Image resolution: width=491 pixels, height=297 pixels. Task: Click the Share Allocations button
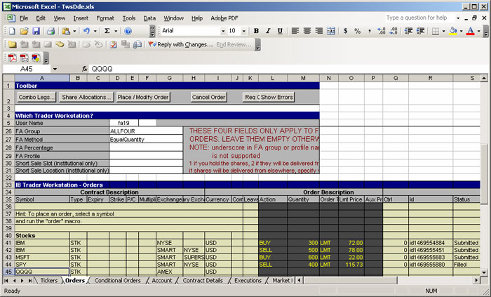tap(86, 97)
